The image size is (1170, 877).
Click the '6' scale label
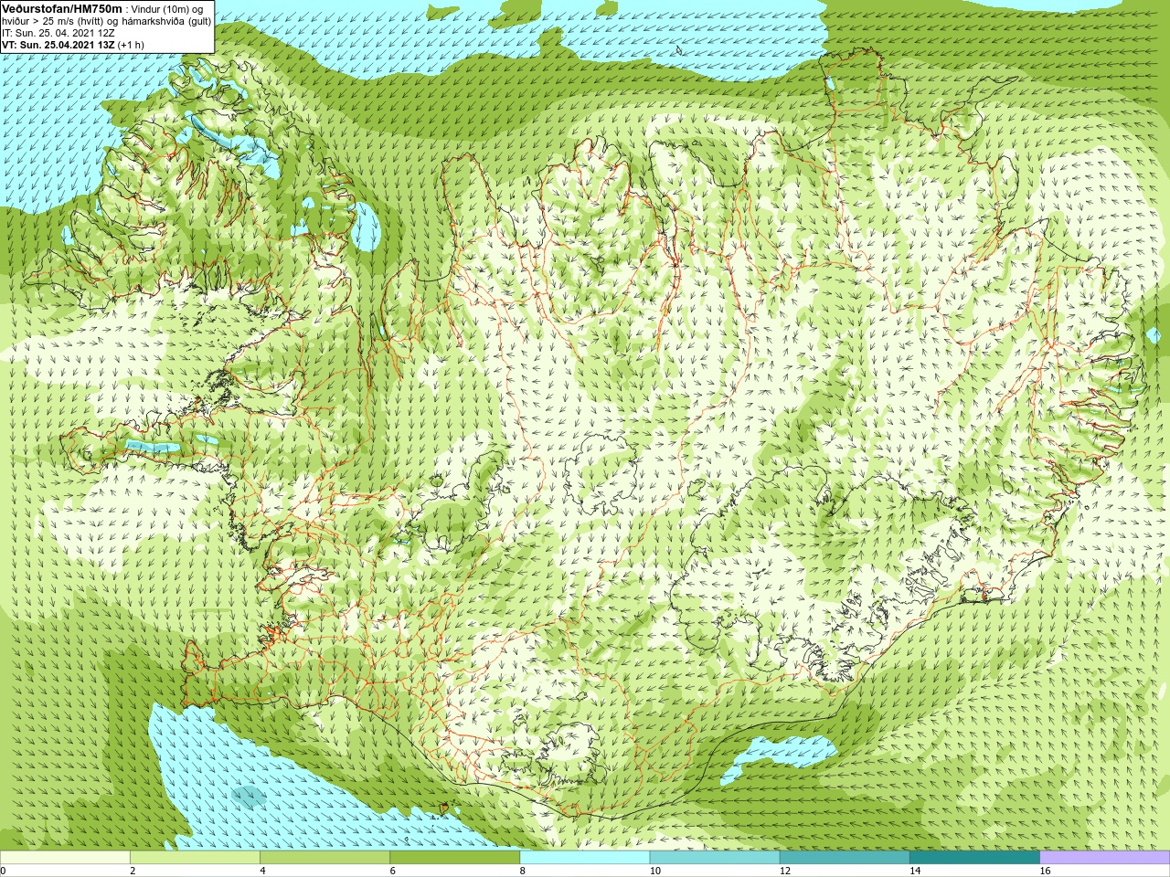[x=393, y=871]
